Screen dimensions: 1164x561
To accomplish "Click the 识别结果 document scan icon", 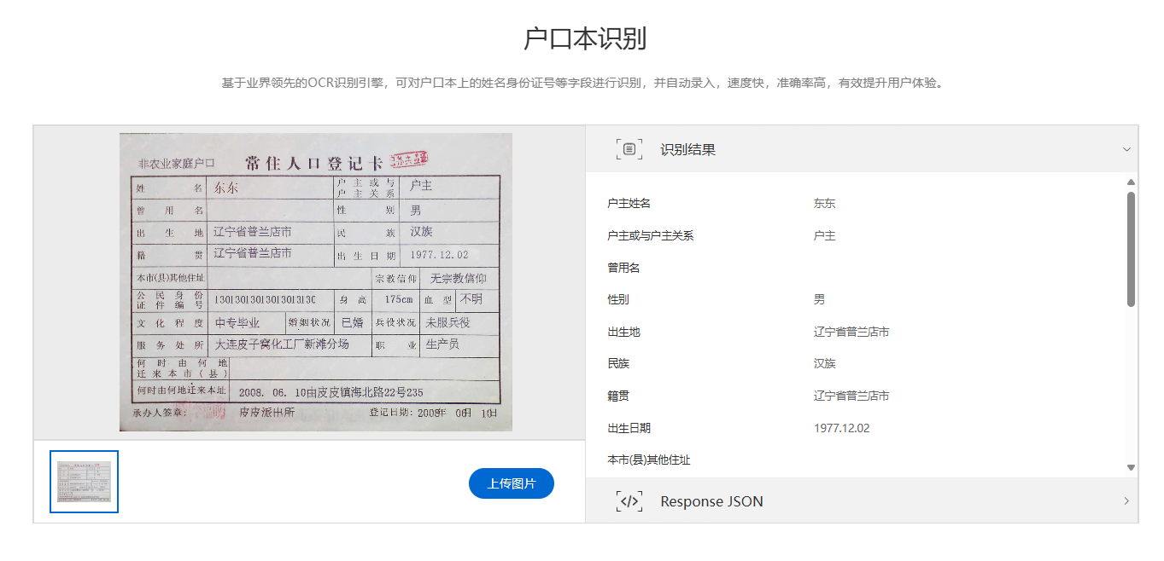I will pyautogui.click(x=629, y=149).
